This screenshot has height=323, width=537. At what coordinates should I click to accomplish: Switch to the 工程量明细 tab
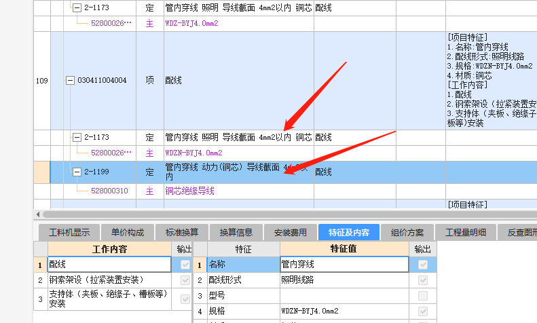pyautogui.click(x=466, y=233)
